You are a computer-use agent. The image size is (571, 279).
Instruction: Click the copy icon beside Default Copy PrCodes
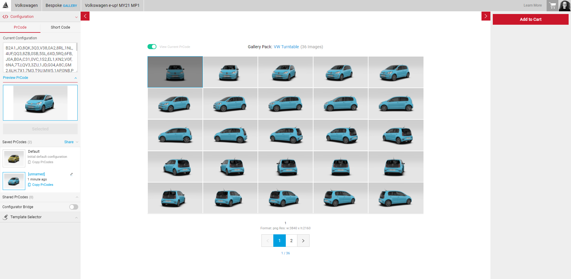pyautogui.click(x=29, y=162)
